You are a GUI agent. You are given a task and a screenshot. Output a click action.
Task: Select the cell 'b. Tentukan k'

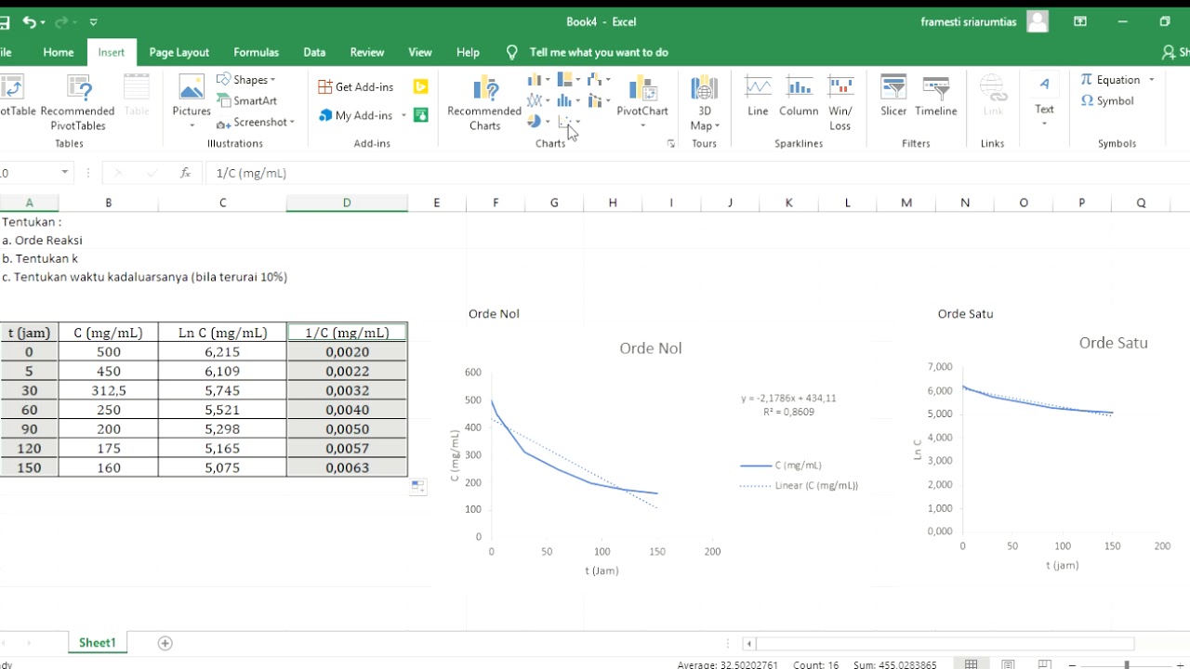(40, 258)
